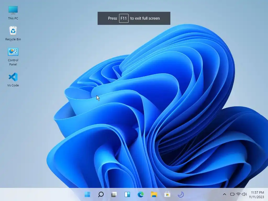
Task: Open the Windows Start menu
Action: (87, 194)
